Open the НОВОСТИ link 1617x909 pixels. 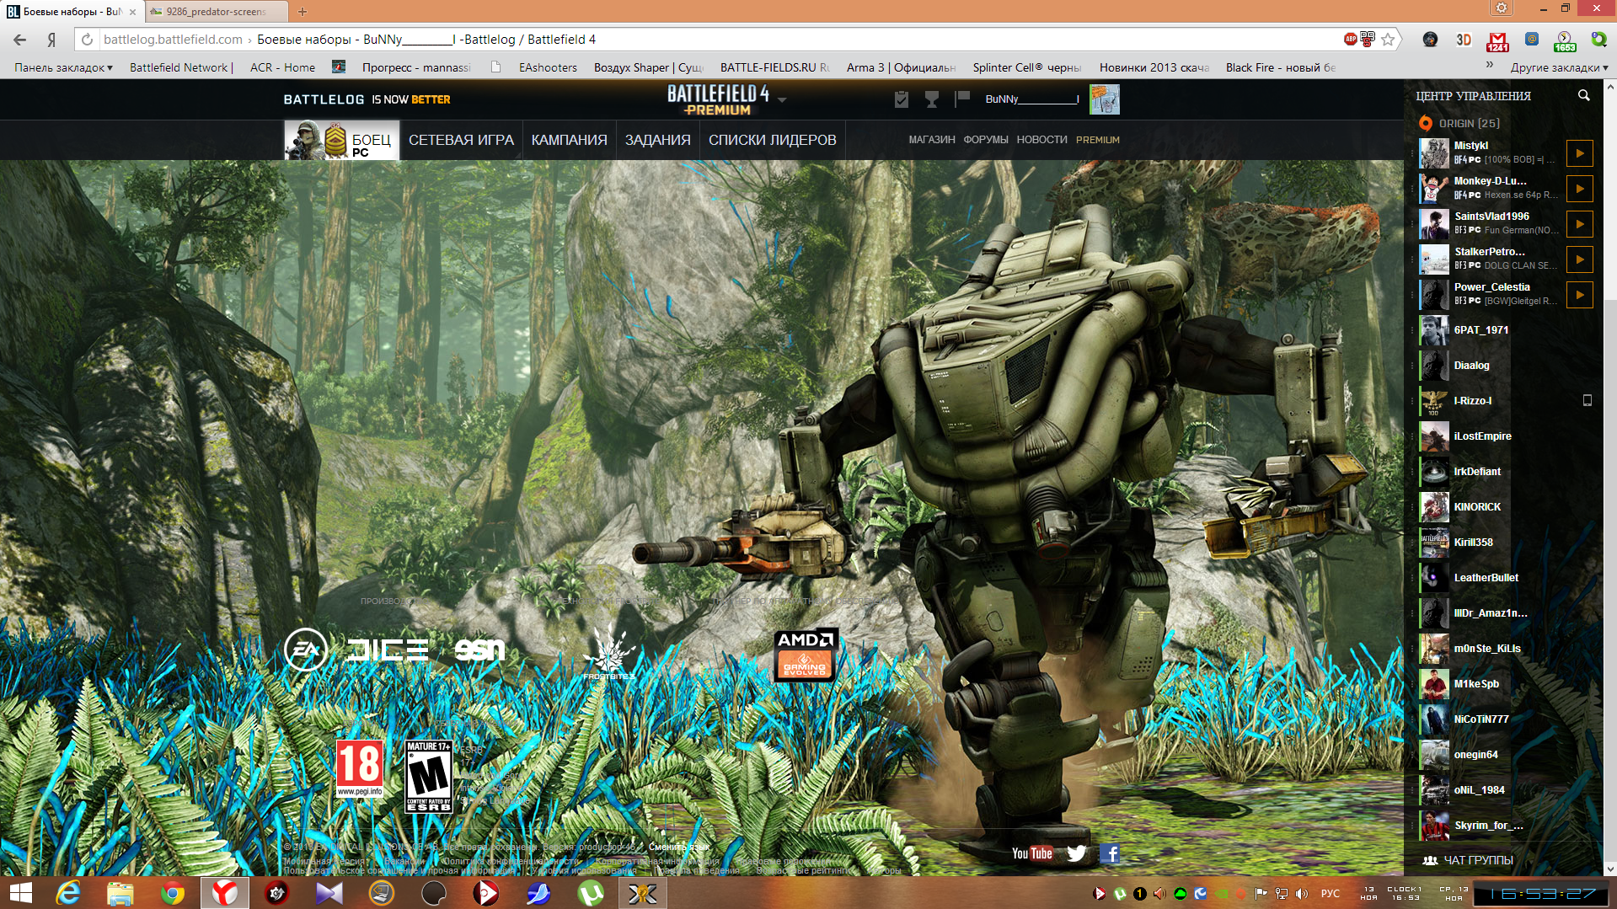1041,140
